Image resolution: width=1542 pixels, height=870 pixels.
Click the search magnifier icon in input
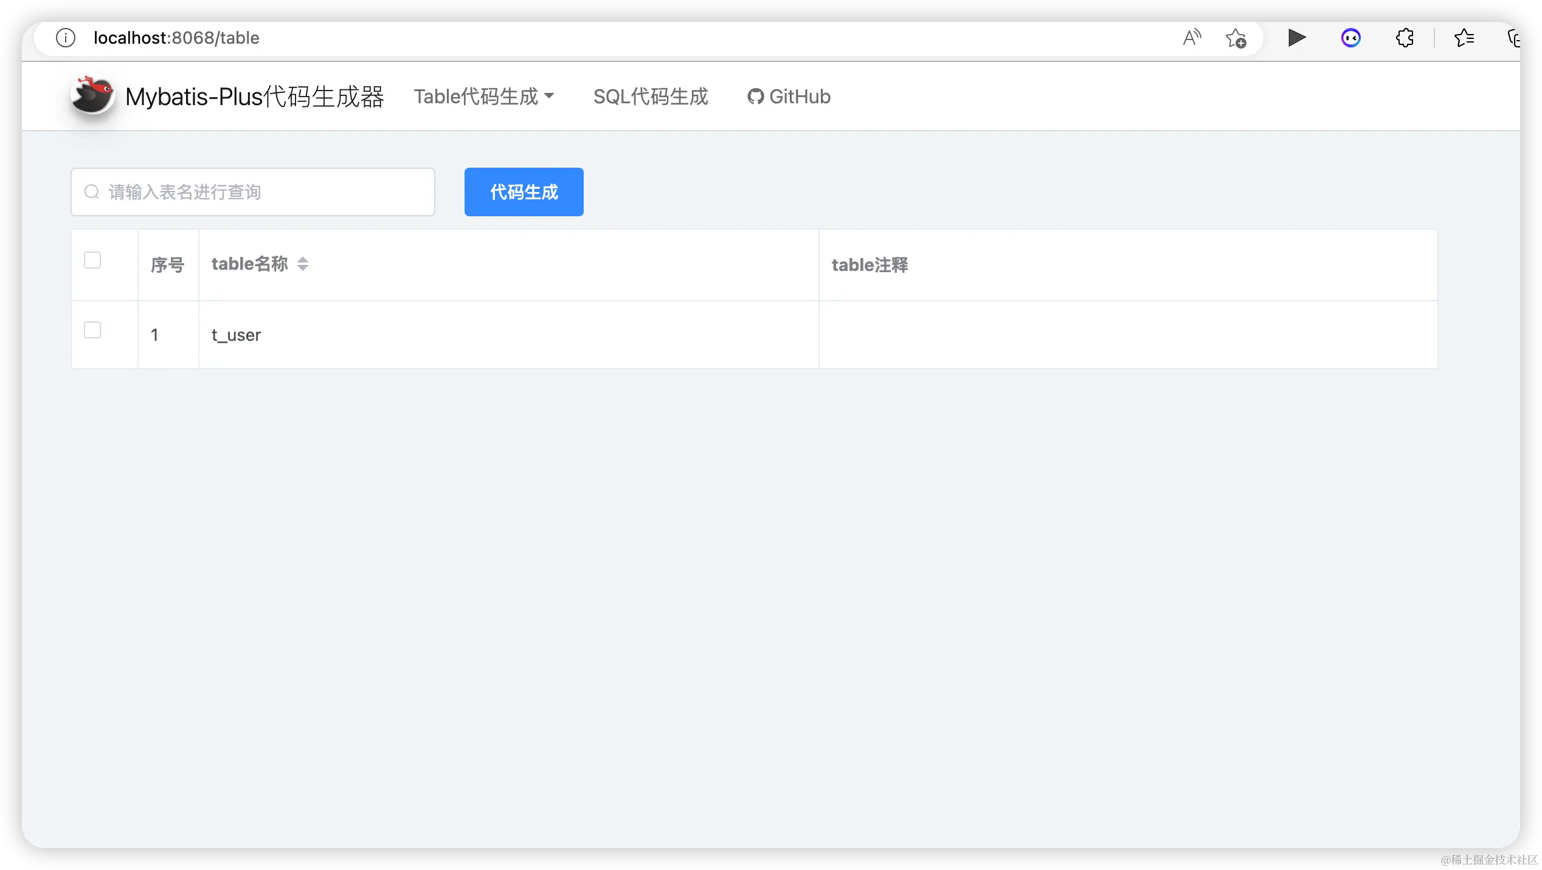pyautogui.click(x=92, y=192)
